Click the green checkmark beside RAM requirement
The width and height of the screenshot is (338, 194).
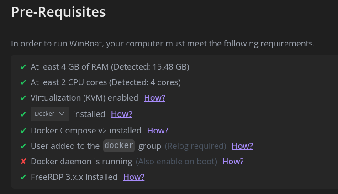tap(23, 67)
